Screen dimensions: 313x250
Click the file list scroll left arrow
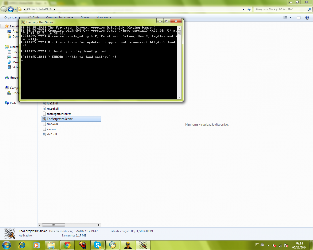point(40,225)
